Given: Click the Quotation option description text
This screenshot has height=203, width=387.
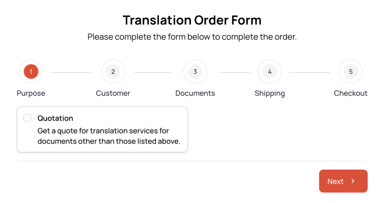Looking at the screenshot, I should coord(109,136).
